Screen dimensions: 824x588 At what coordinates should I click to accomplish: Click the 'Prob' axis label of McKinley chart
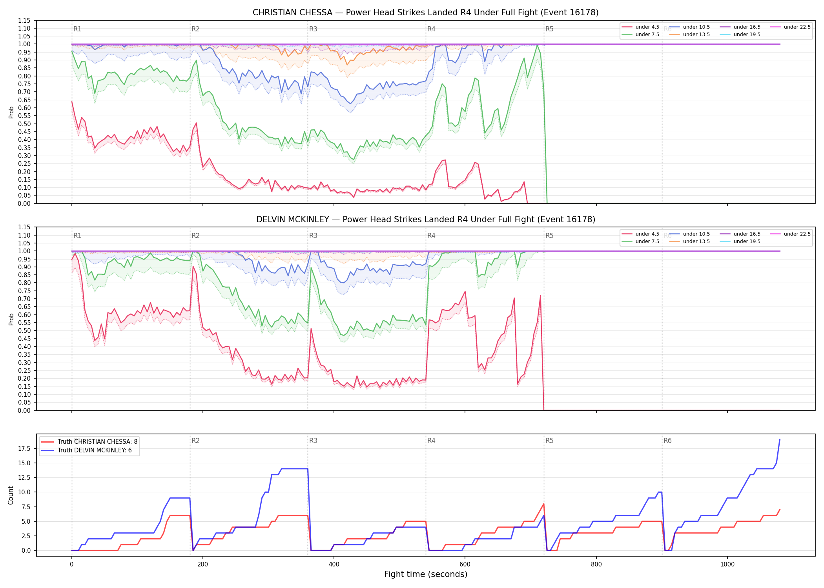point(11,319)
